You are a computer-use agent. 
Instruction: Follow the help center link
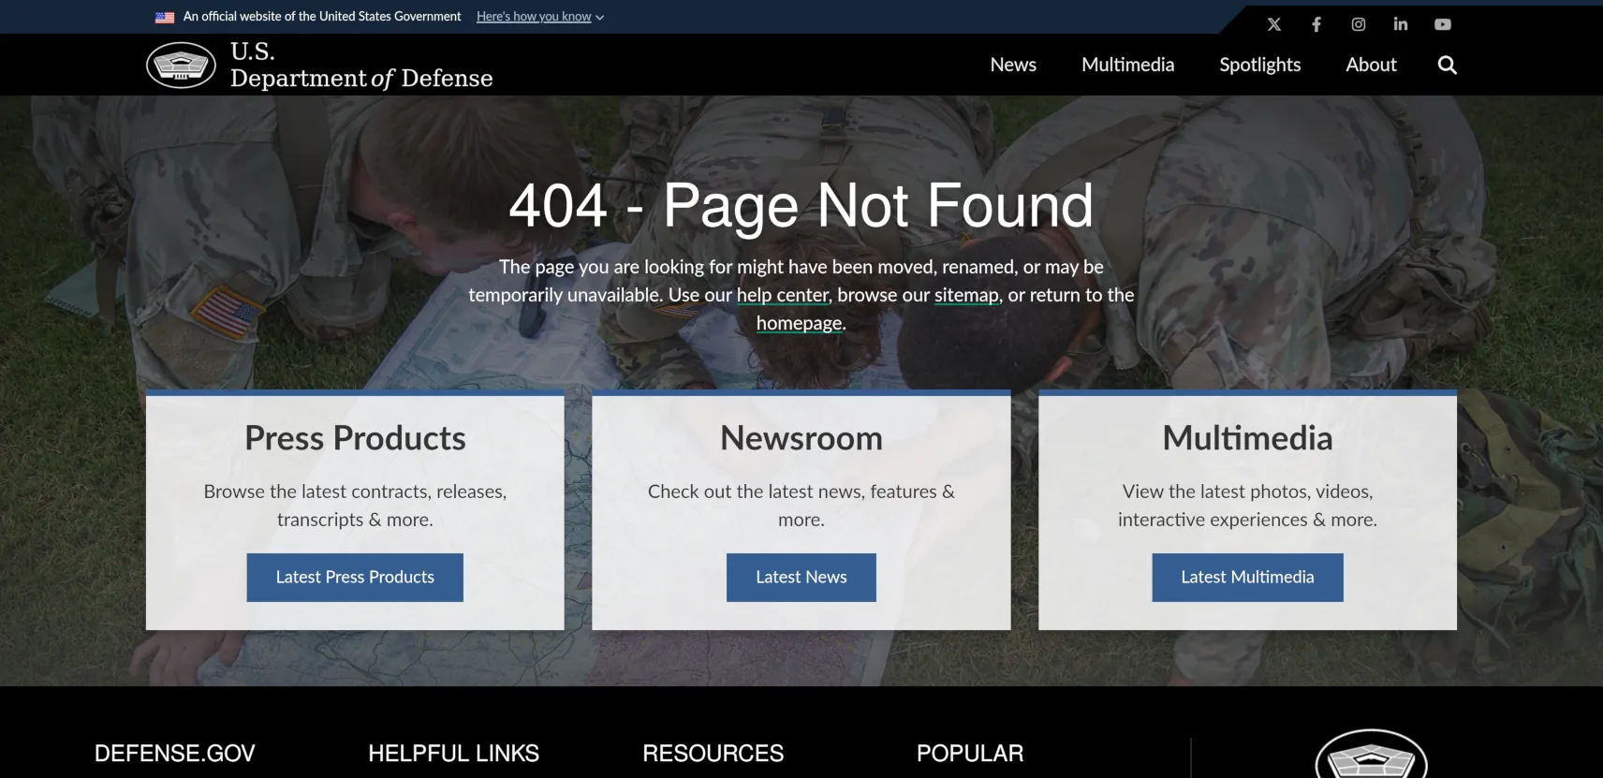click(783, 295)
